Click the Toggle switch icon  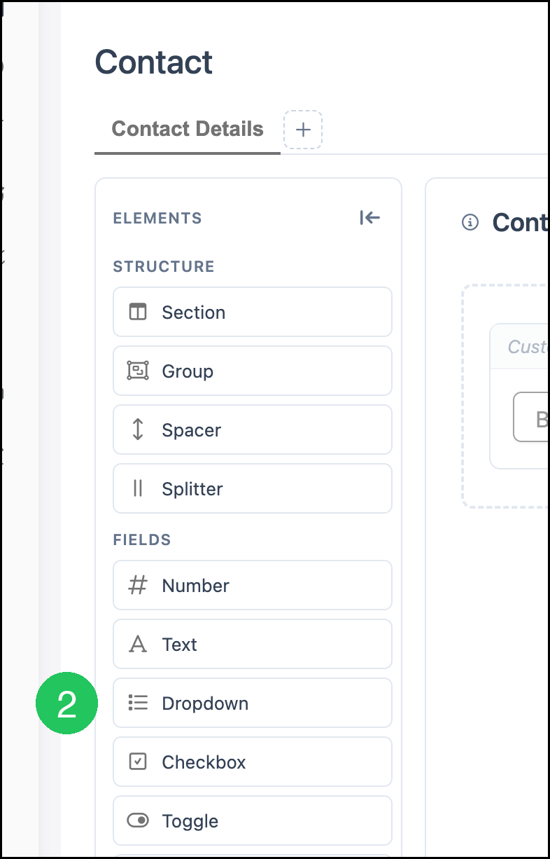[x=138, y=820]
